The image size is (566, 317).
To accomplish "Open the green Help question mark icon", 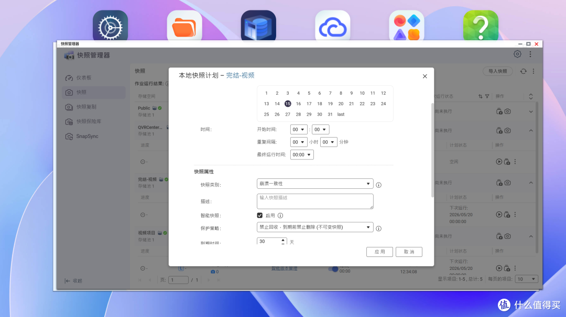I will (x=481, y=26).
